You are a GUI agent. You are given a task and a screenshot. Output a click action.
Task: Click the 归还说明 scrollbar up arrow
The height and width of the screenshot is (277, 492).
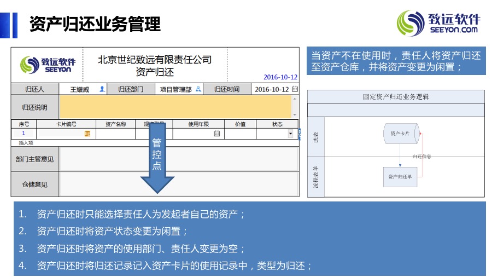tap(295, 99)
